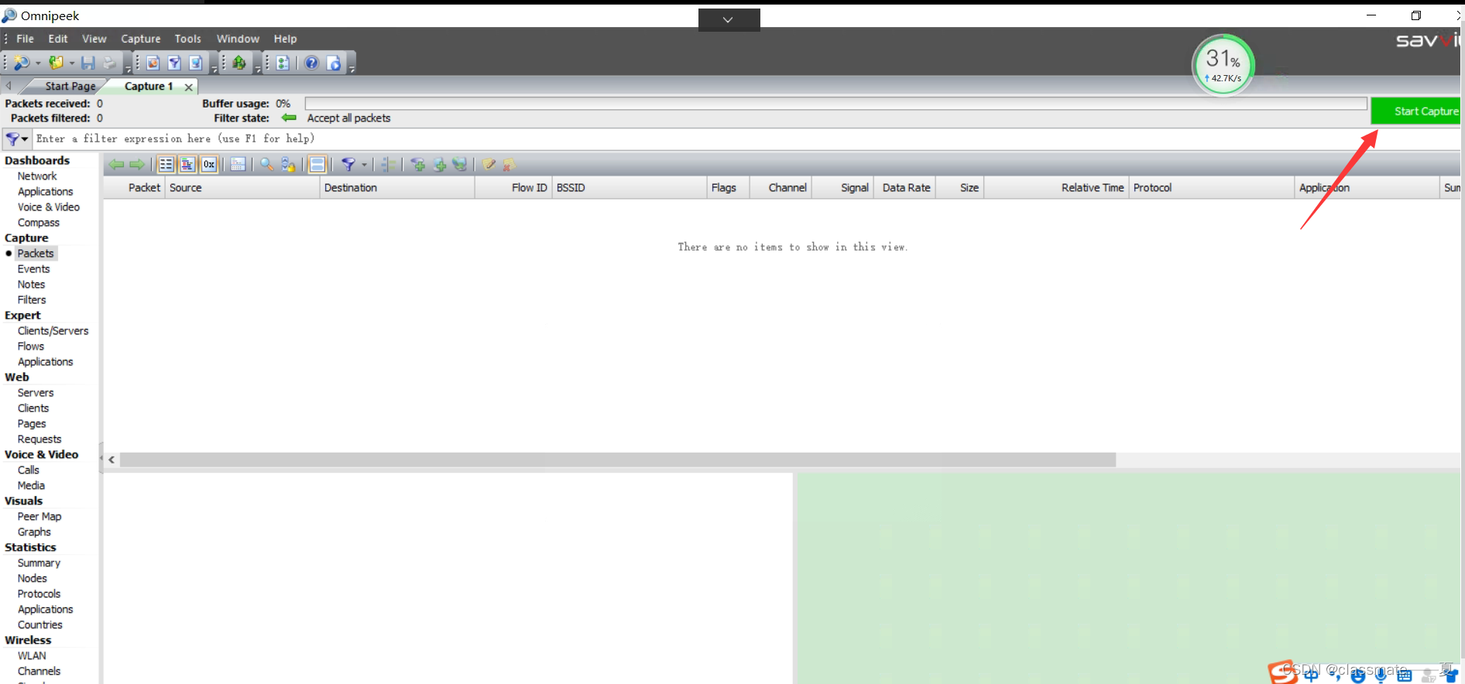Click the tab scroll left arrow
This screenshot has width=1465, height=684.
[x=9, y=86]
